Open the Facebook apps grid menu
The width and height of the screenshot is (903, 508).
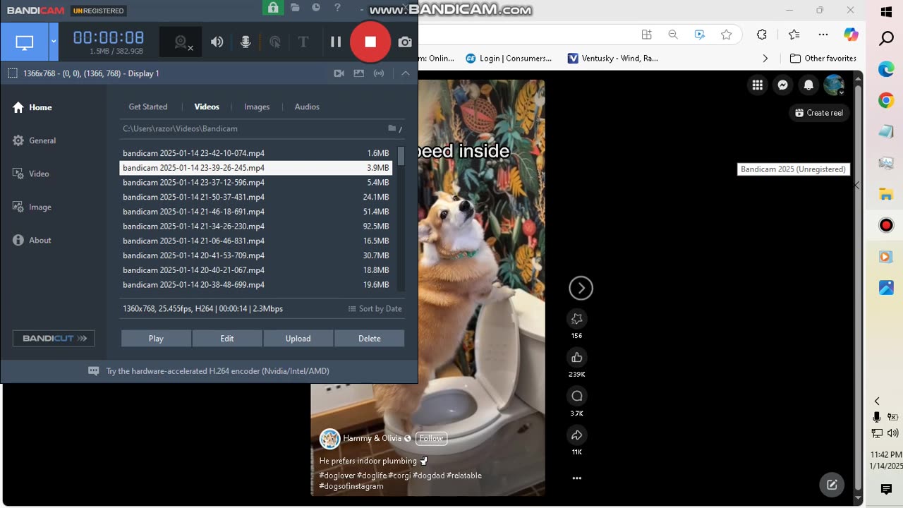[x=757, y=85]
